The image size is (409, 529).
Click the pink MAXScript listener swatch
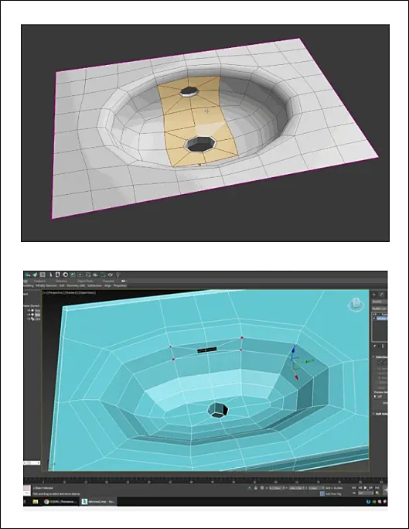(x=27, y=489)
